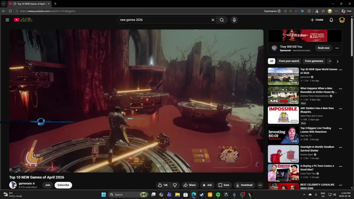
Task: Save video to a playlist
Action: (224, 185)
